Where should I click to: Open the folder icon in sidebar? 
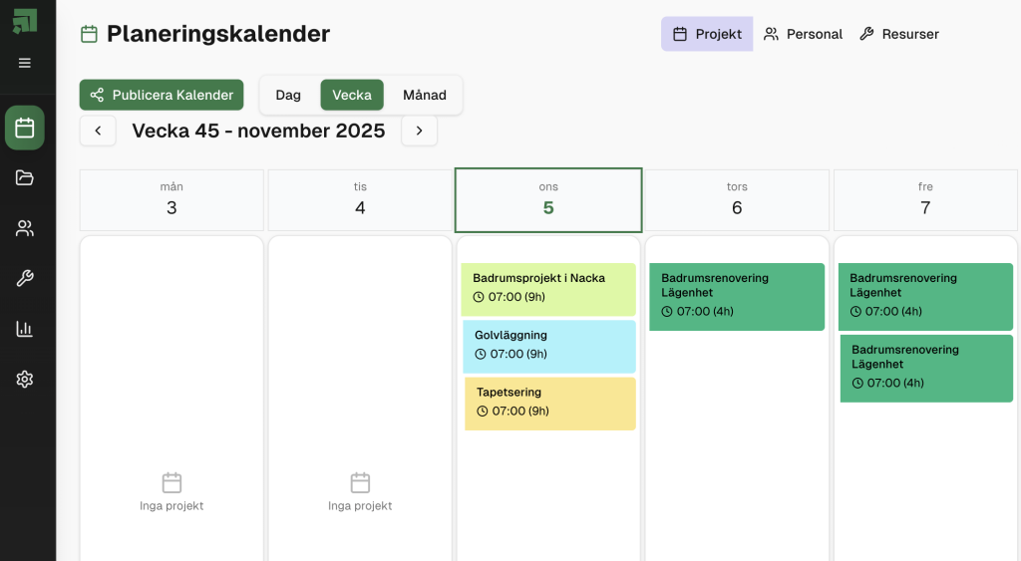click(x=25, y=177)
